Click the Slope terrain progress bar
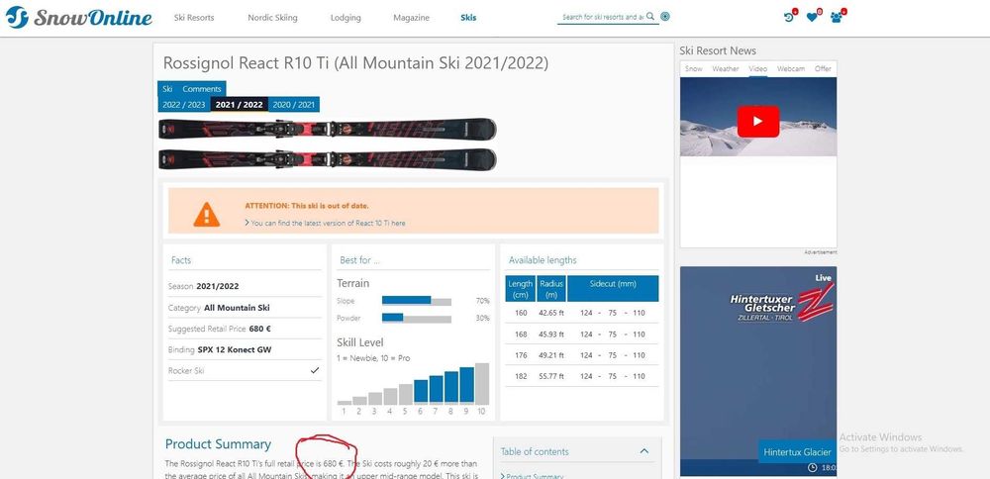Screen dimensions: 990x479 (417, 301)
